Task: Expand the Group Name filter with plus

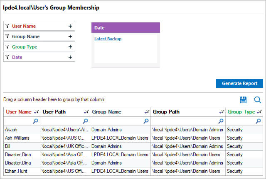Action: click(x=70, y=36)
